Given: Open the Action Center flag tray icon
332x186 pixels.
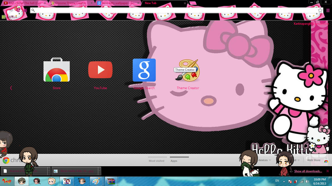Looking at the screenshot, I should coord(290,181).
